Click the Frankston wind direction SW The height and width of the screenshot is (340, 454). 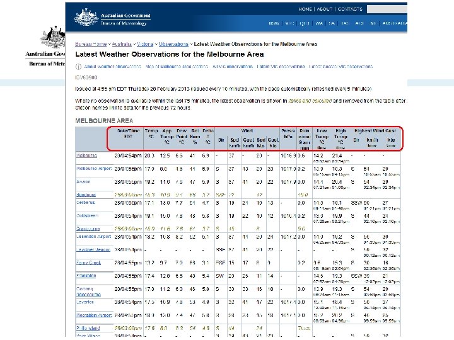(x=219, y=276)
